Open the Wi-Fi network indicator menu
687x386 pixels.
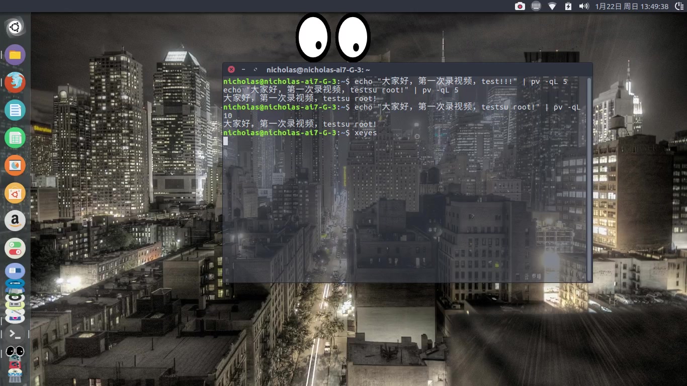coord(552,6)
